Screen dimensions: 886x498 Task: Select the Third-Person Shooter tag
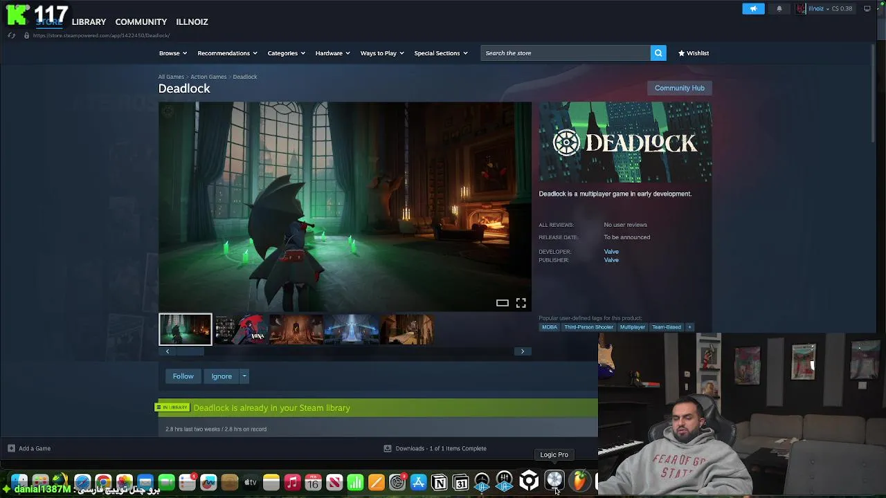(588, 327)
